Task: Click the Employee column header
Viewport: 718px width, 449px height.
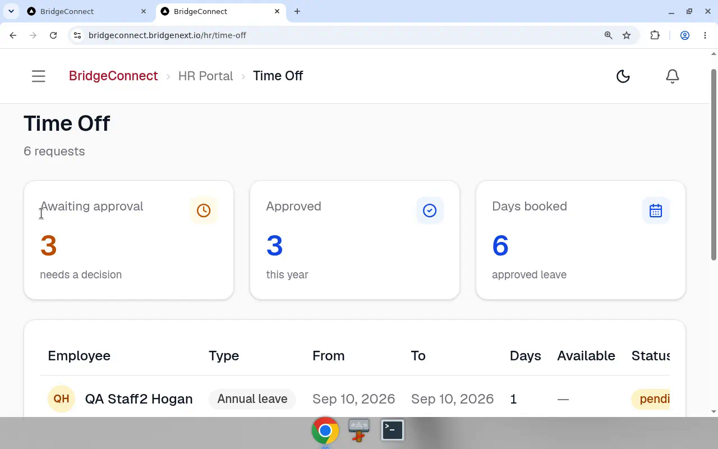Action: pos(79,356)
